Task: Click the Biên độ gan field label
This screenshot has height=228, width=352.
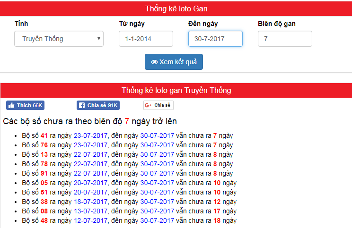Action: click(277, 24)
